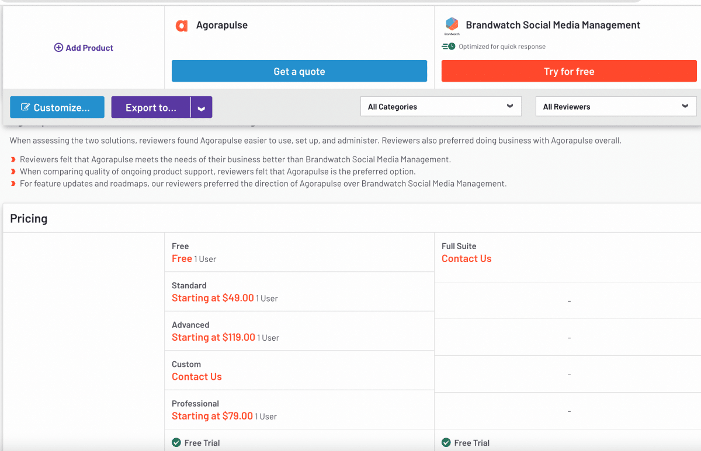701x451 pixels.
Task: Click bullet about ongoing product support
Action: (218, 172)
